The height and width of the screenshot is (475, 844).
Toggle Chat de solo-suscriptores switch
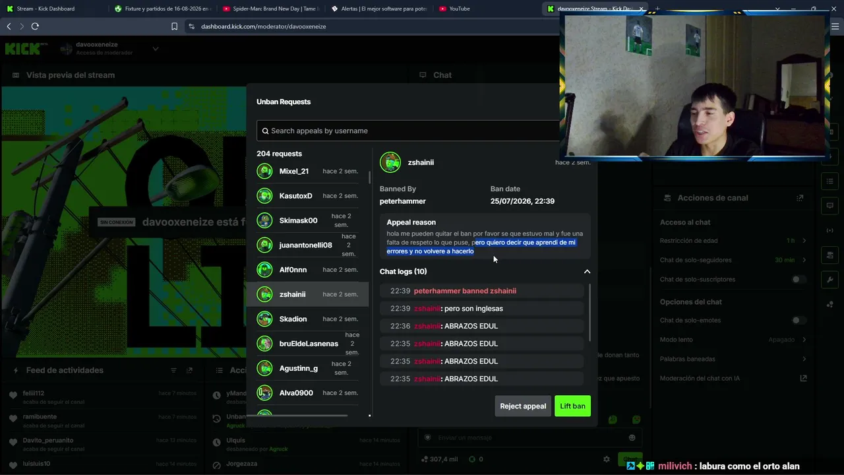pyautogui.click(x=799, y=279)
